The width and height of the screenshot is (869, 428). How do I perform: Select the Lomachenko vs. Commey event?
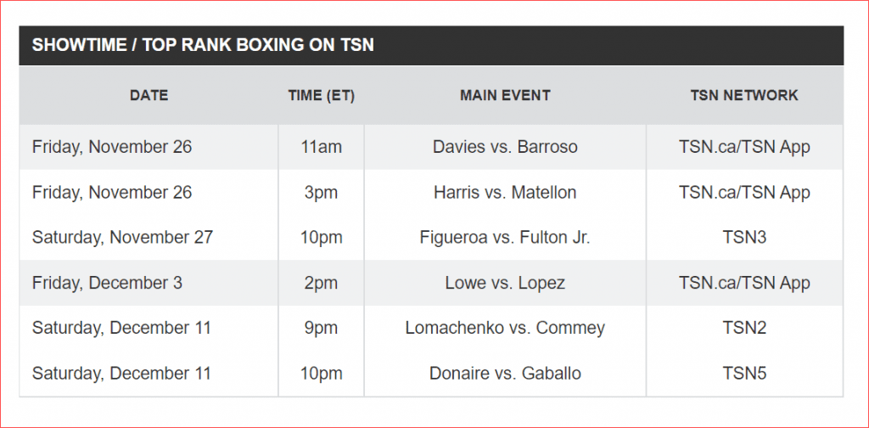click(x=505, y=328)
